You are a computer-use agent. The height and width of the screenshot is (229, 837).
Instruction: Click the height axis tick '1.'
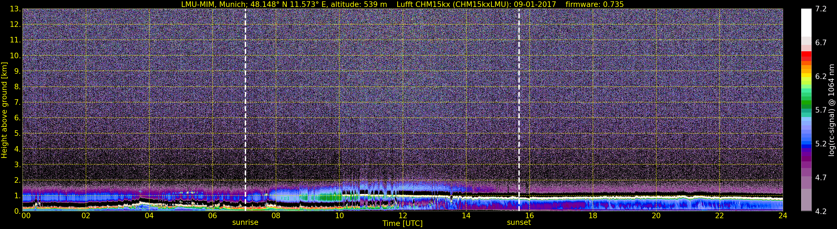18,195
